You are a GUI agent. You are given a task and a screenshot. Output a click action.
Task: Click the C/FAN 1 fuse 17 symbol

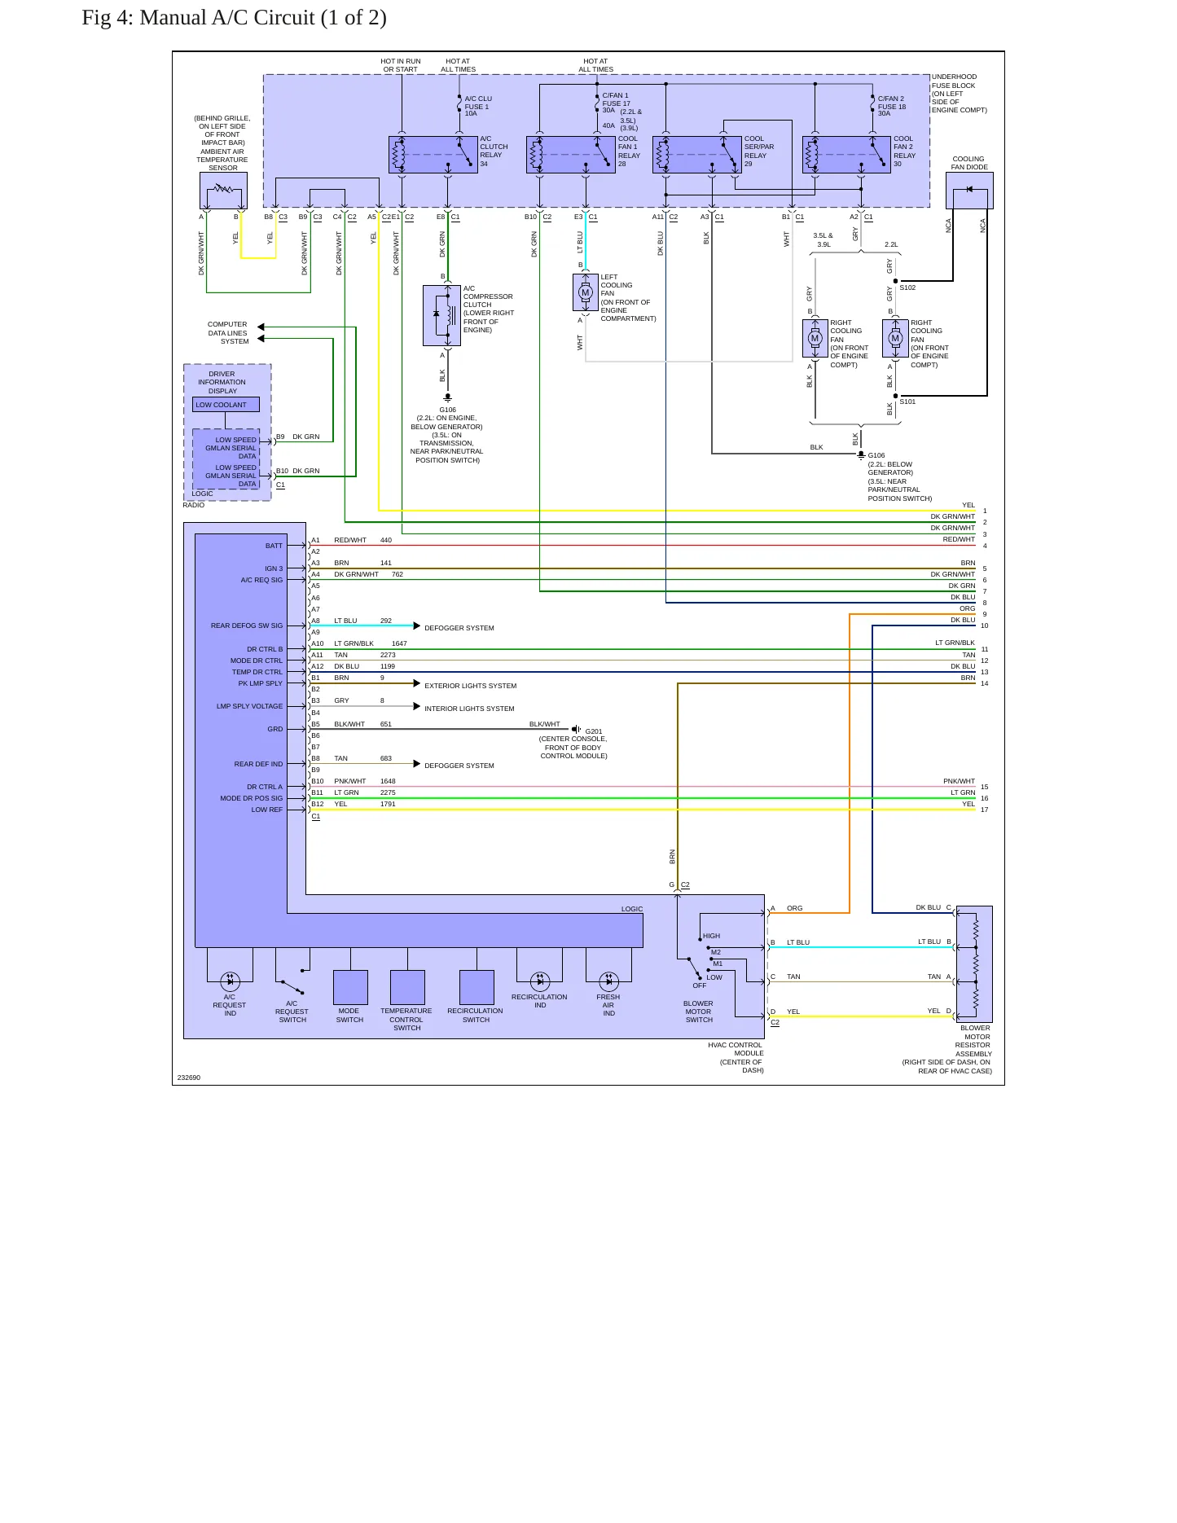(597, 104)
